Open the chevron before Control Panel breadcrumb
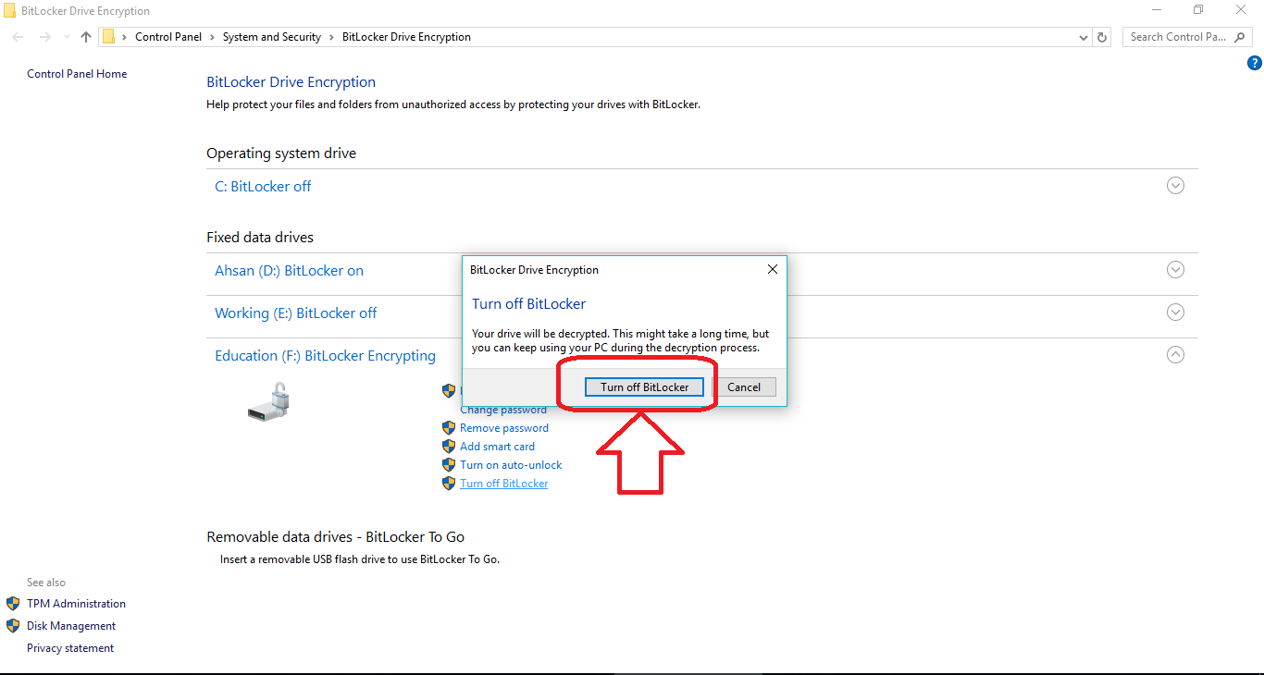Viewport: 1264px width, 675px height. 125,37
